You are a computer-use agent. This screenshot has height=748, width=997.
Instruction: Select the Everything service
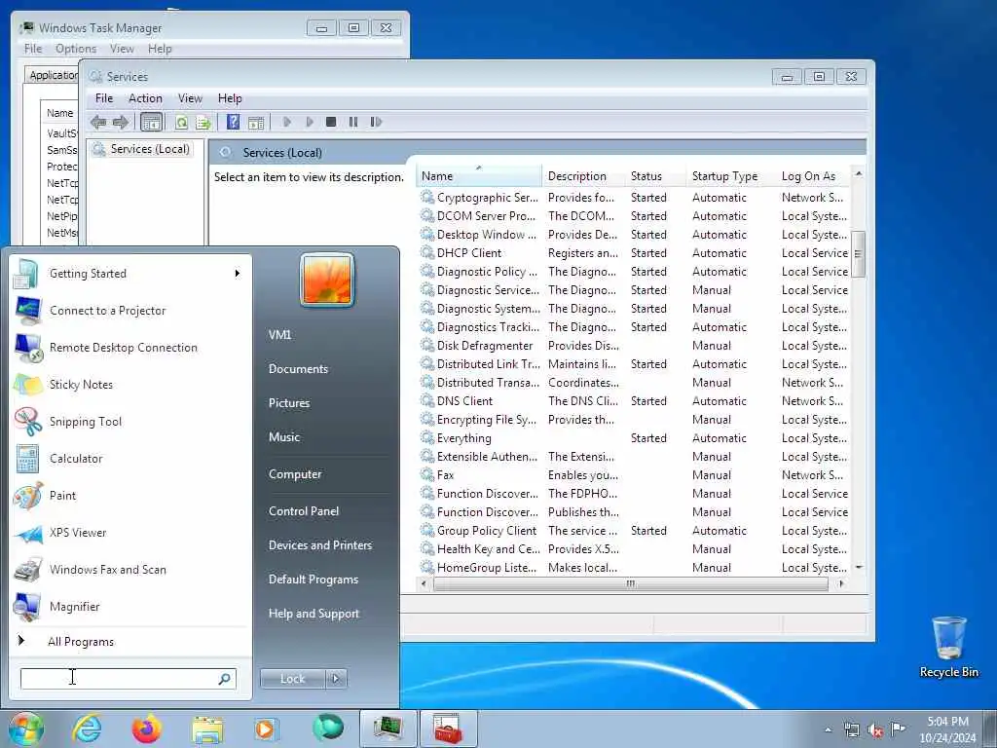(634, 438)
